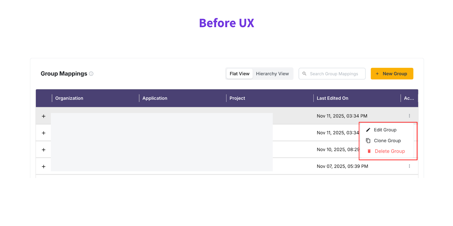Expand the Nov 10 group row
Viewport: 453px width, 226px height.
pyautogui.click(x=44, y=150)
